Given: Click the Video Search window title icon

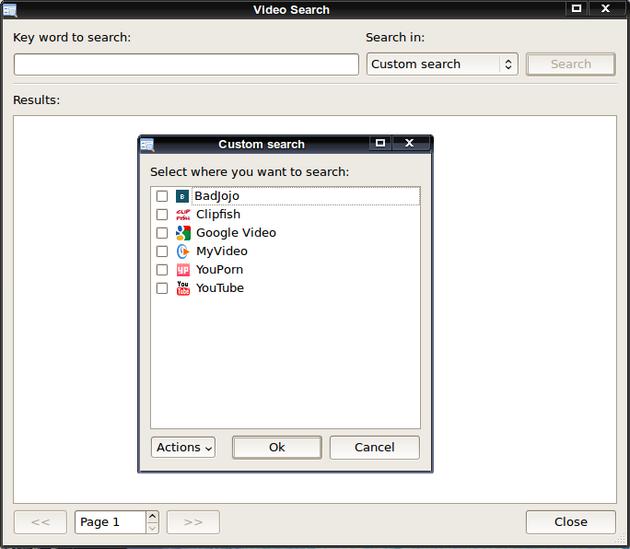Looking at the screenshot, I should click(9, 10).
